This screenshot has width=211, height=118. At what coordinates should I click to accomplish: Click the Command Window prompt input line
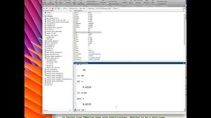tap(131, 110)
